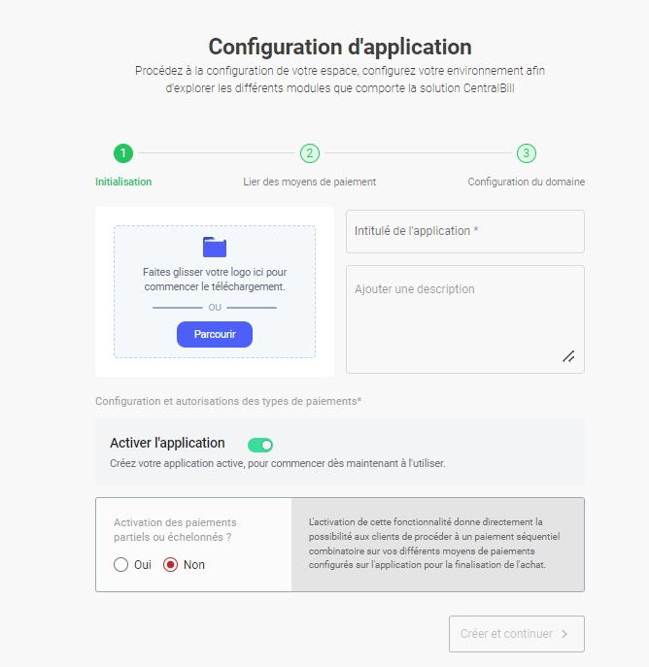
Task: Click the partial payments explanation panel
Action: pyautogui.click(x=437, y=544)
